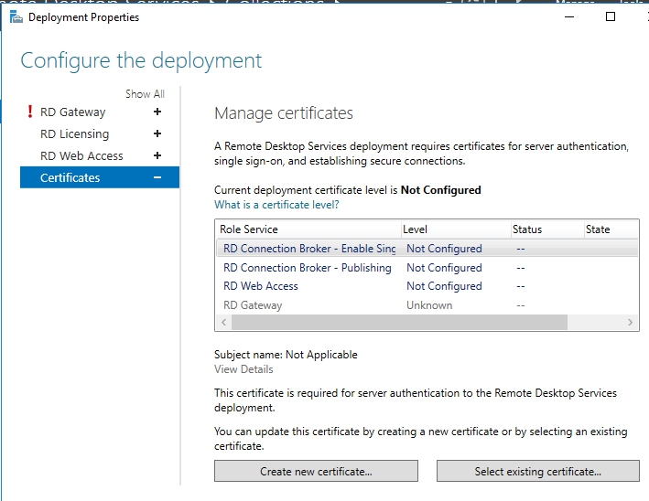The image size is (649, 501).
Task: Collapse the Certificates section
Action: 157,178
